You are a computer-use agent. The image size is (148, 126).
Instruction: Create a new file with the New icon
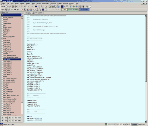pos(7,7)
